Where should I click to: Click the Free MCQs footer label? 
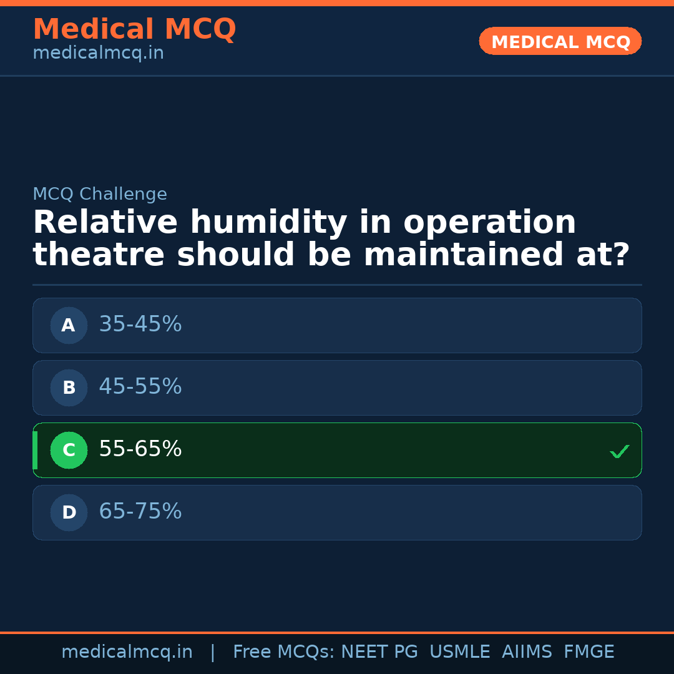pyautogui.click(x=283, y=652)
